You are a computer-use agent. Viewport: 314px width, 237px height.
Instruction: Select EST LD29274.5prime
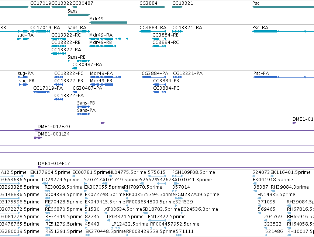click(61, 180)
